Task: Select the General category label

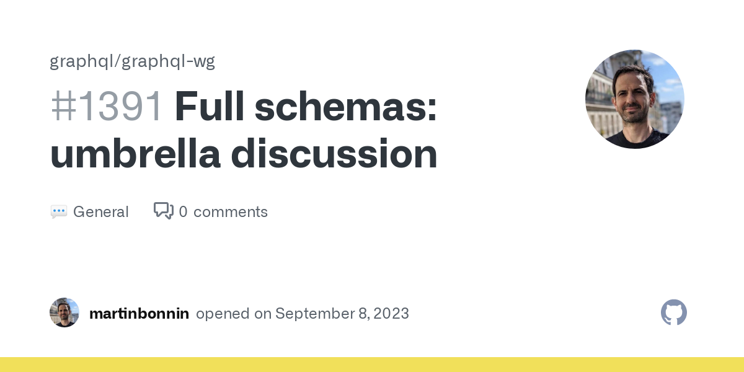Action: 101,212
